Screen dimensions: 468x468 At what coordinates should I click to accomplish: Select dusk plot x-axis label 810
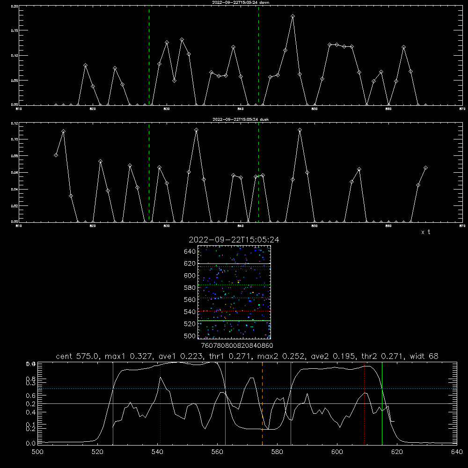[x=19, y=226]
